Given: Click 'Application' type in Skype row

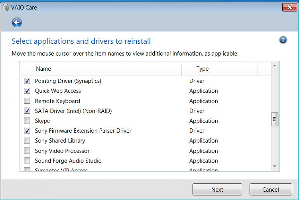Looking at the screenshot, I should 203,121.
